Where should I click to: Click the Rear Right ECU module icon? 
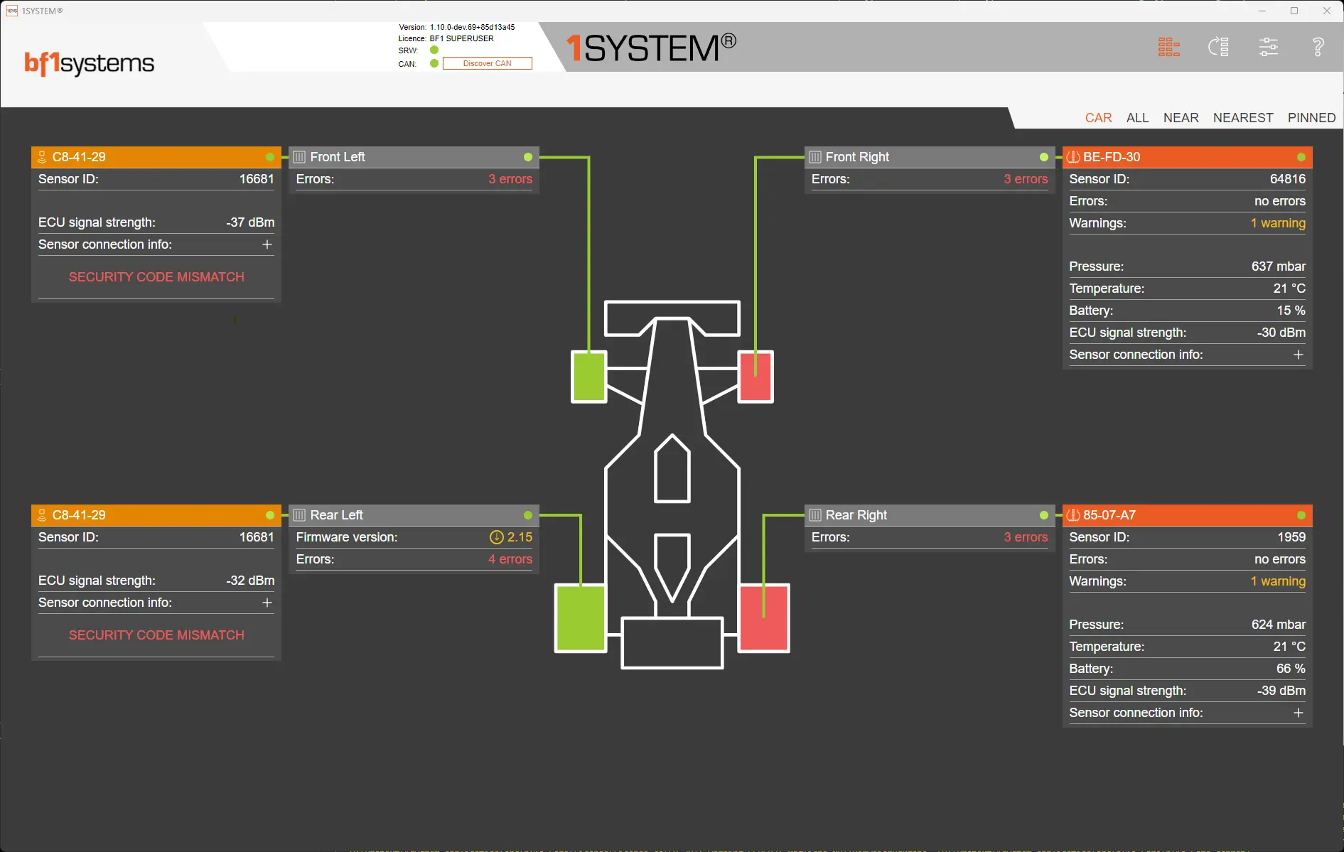point(815,515)
